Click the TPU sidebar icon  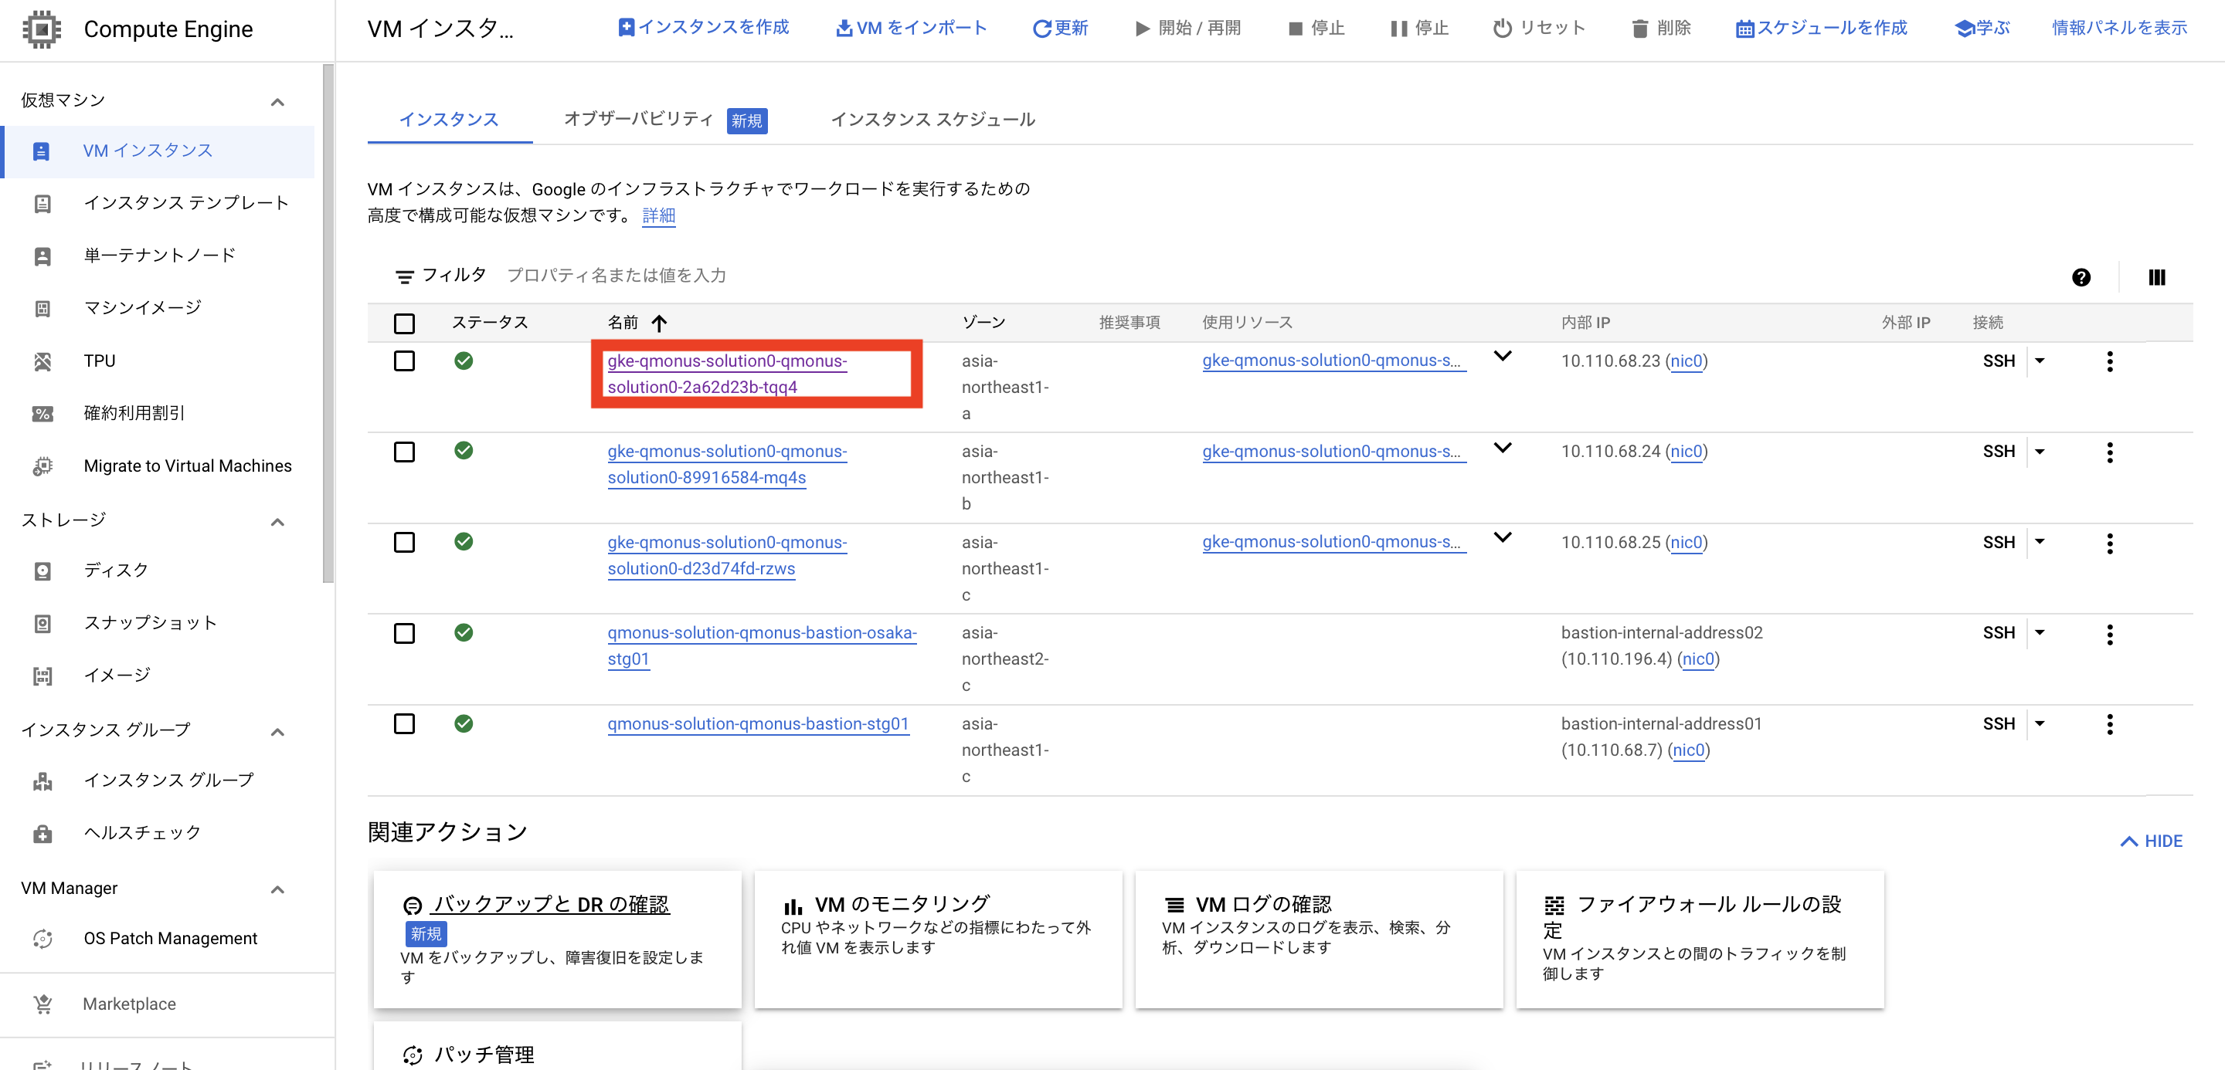(42, 361)
